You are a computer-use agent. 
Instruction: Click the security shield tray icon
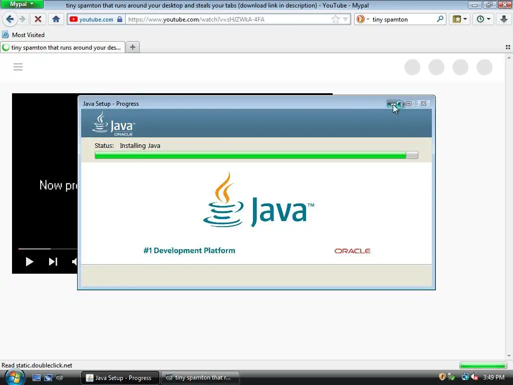tap(442, 377)
